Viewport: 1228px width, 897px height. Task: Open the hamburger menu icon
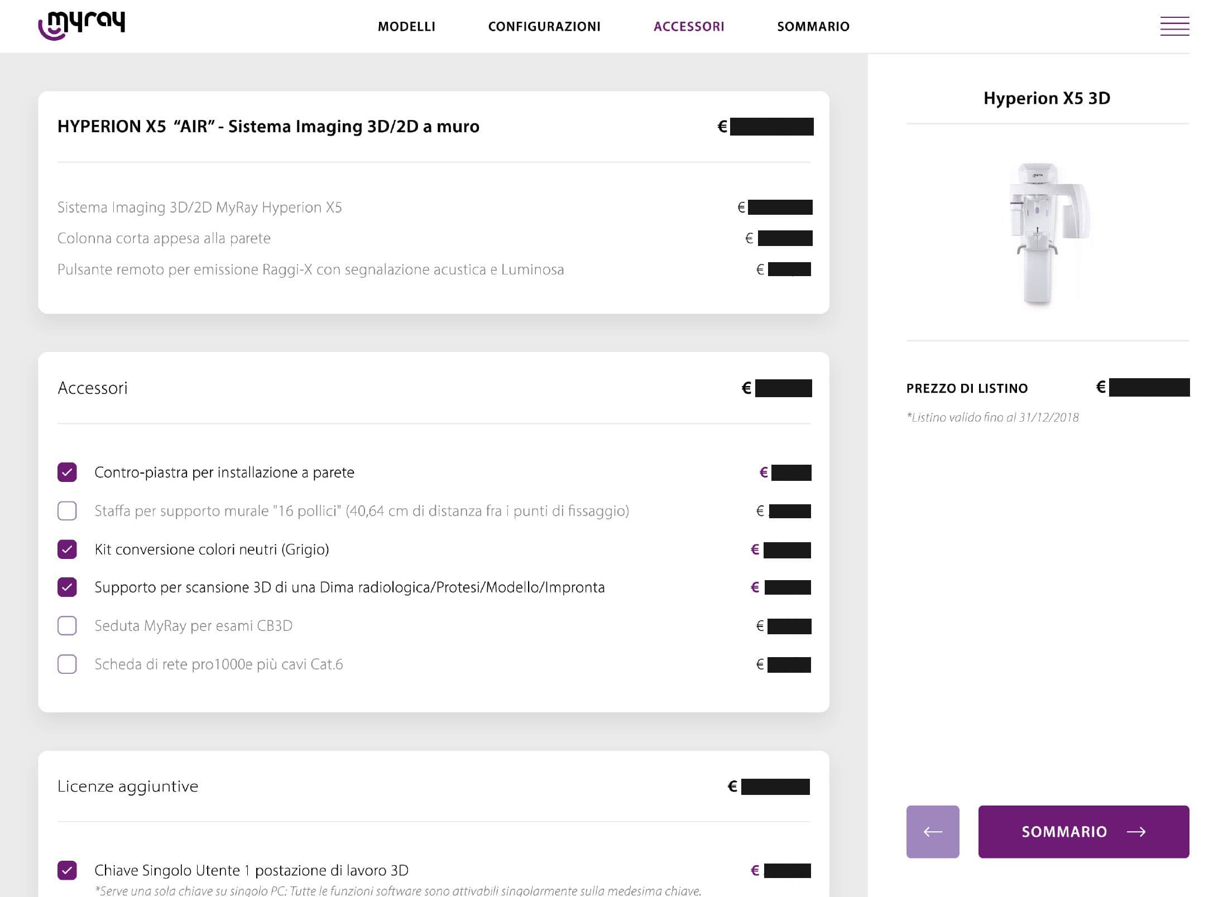tap(1174, 26)
